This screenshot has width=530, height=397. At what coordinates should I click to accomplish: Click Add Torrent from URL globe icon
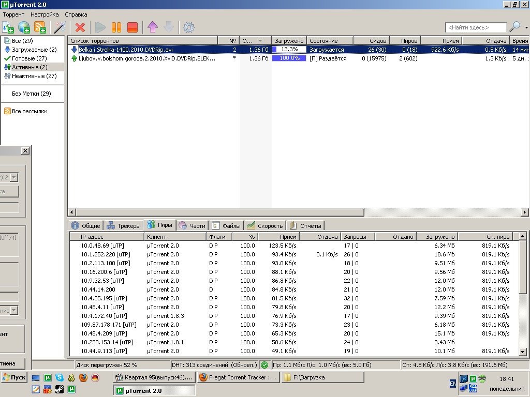tap(24, 27)
